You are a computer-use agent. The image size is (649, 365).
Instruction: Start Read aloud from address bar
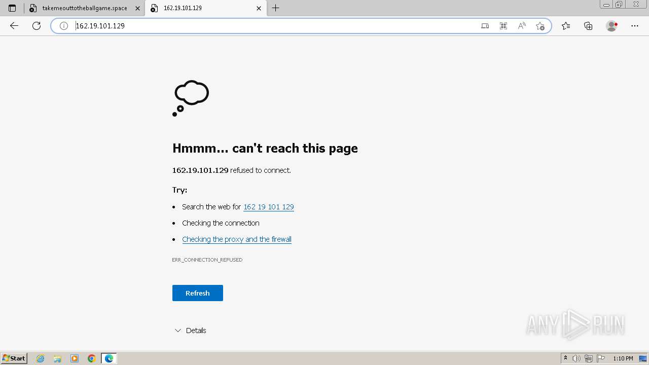tap(522, 26)
